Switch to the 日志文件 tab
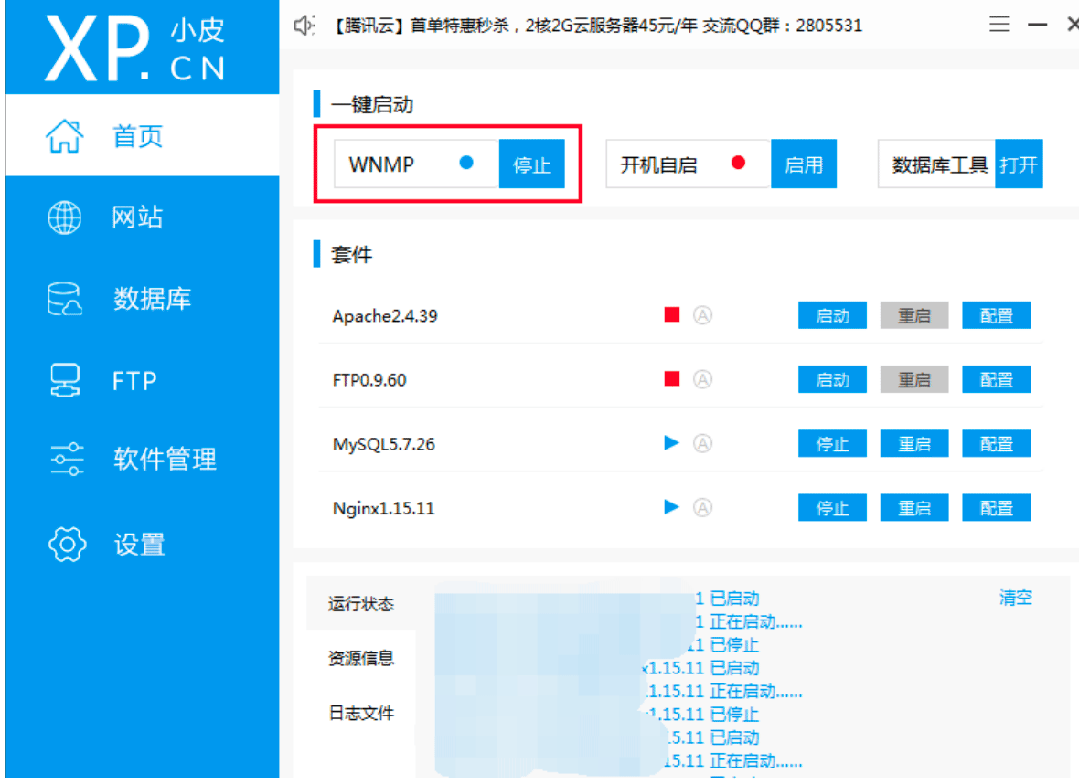 click(361, 713)
